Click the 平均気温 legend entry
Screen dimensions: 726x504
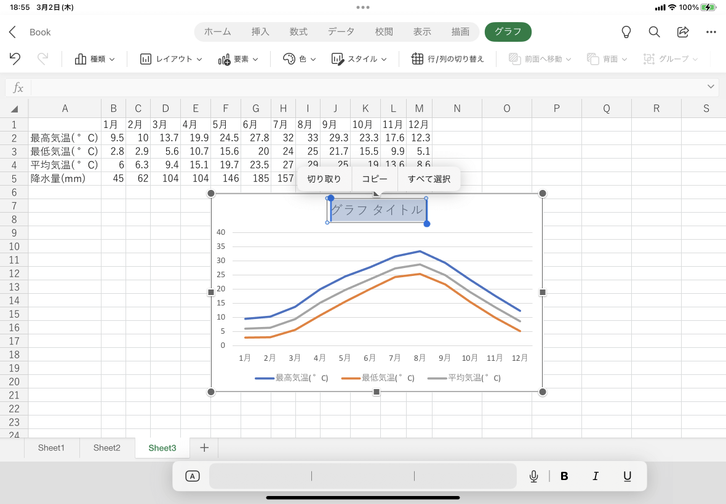(464, 378)
